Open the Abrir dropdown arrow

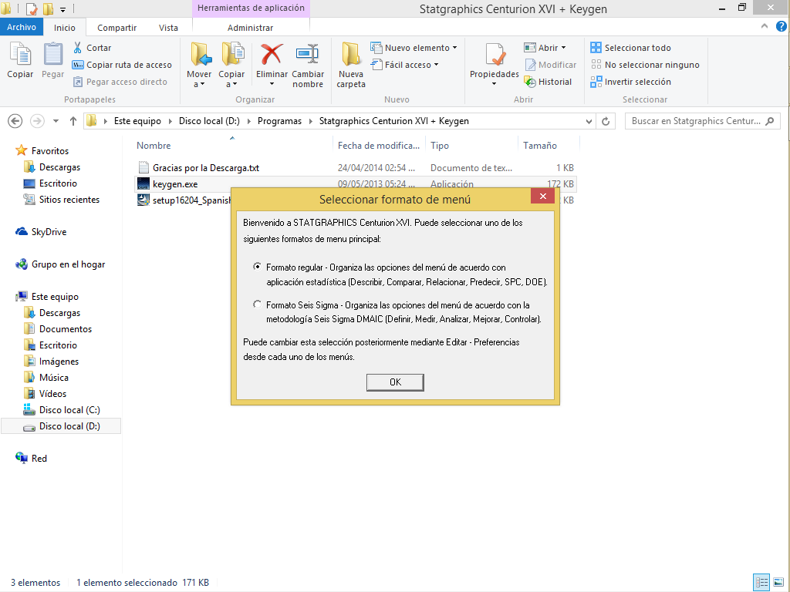(x=563, y=48)
